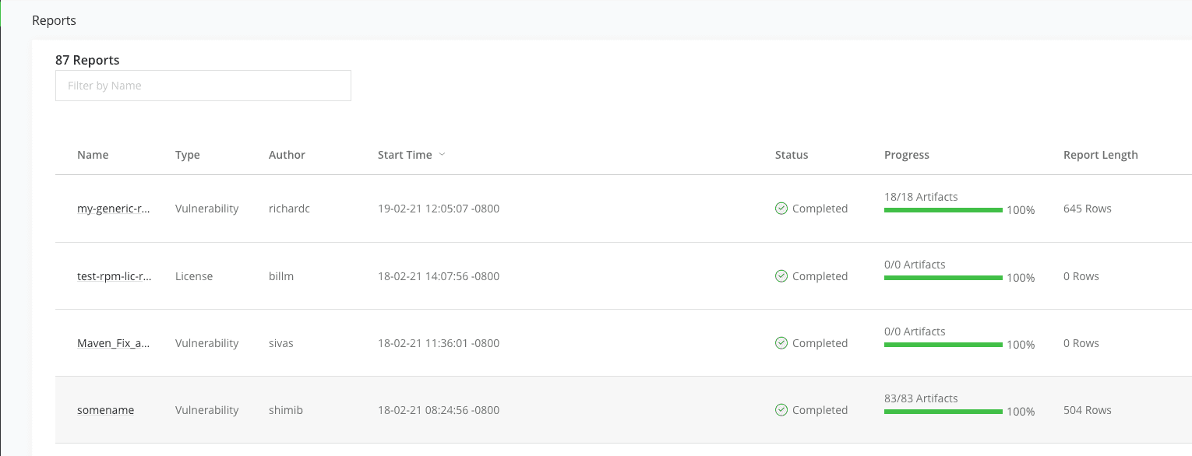The height and width of the screenshot is (456, 1192).
Task: Select the test-rpm-lic-r report name
Action: click(x=114, y=276)
